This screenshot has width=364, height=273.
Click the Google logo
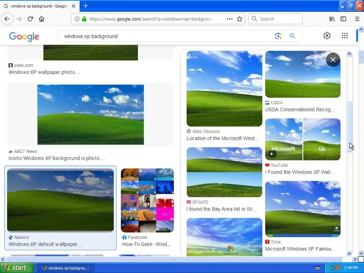(x=24, y=37)
